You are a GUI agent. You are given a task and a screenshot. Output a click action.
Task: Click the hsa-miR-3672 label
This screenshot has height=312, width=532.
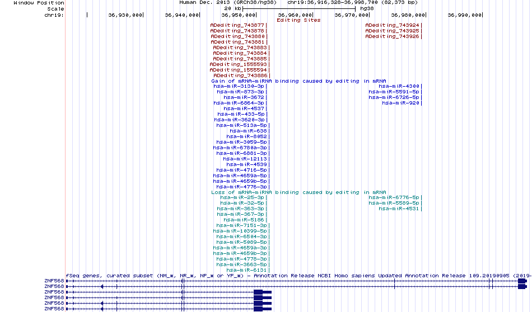pyautogui.click(x=244, y=97)
